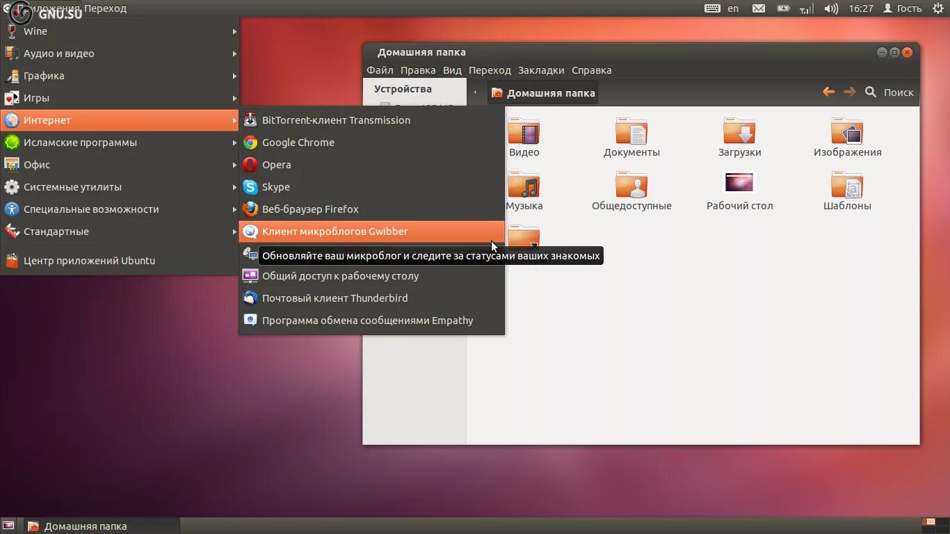
Task: Open the "Гость" user menu
Action: (x=903, y=8)
